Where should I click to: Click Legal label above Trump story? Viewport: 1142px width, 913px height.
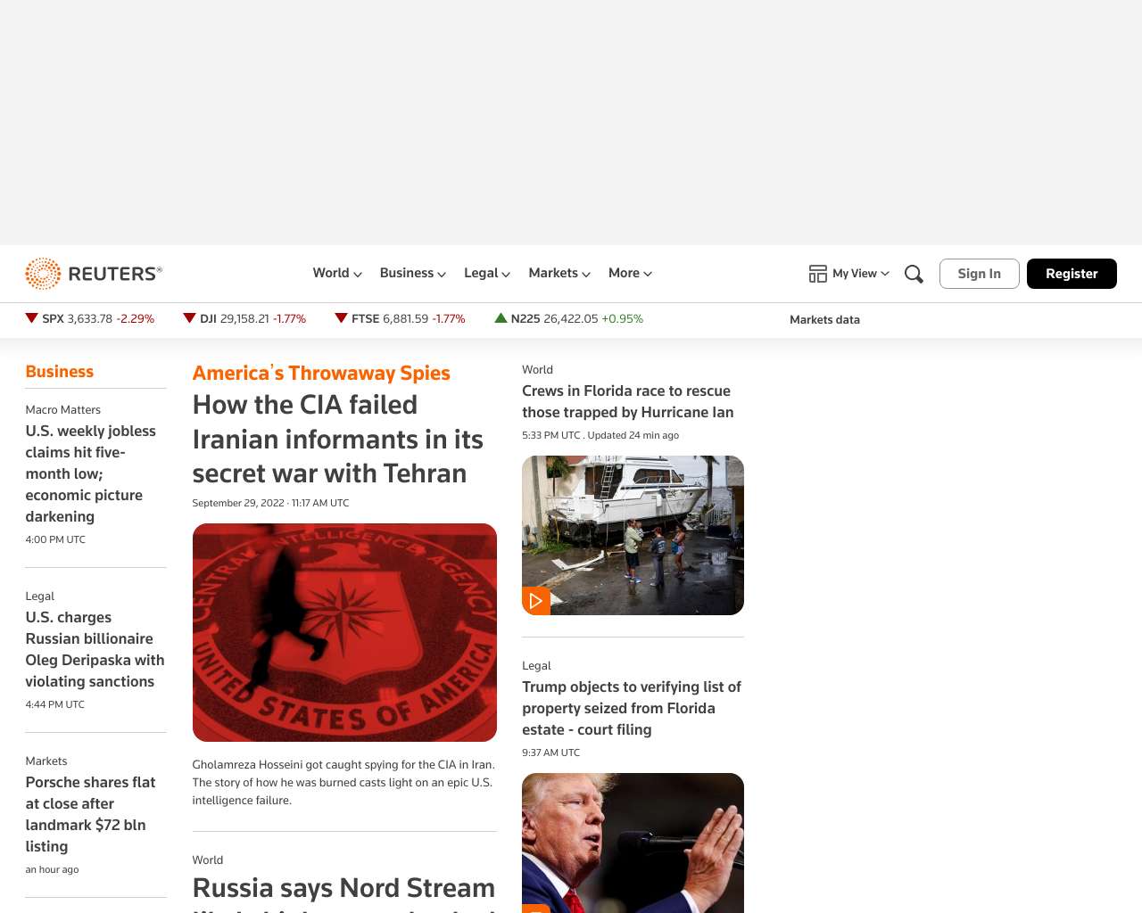(536, 665)
